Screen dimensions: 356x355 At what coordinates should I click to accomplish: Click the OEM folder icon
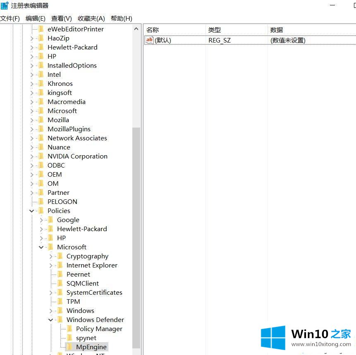coord(41,174)
